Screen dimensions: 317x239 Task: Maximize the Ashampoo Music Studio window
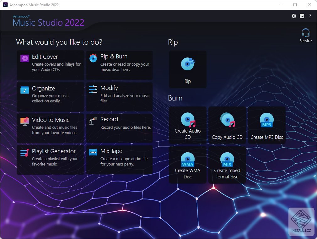click(x=295, y=5)
